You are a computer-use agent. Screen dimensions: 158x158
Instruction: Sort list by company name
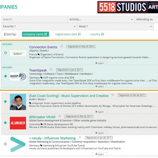(35, 34)
